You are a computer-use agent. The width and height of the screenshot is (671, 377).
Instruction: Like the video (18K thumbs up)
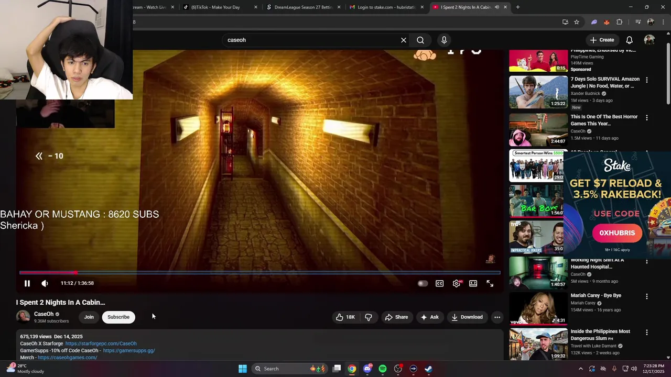(x=345, y=317)
